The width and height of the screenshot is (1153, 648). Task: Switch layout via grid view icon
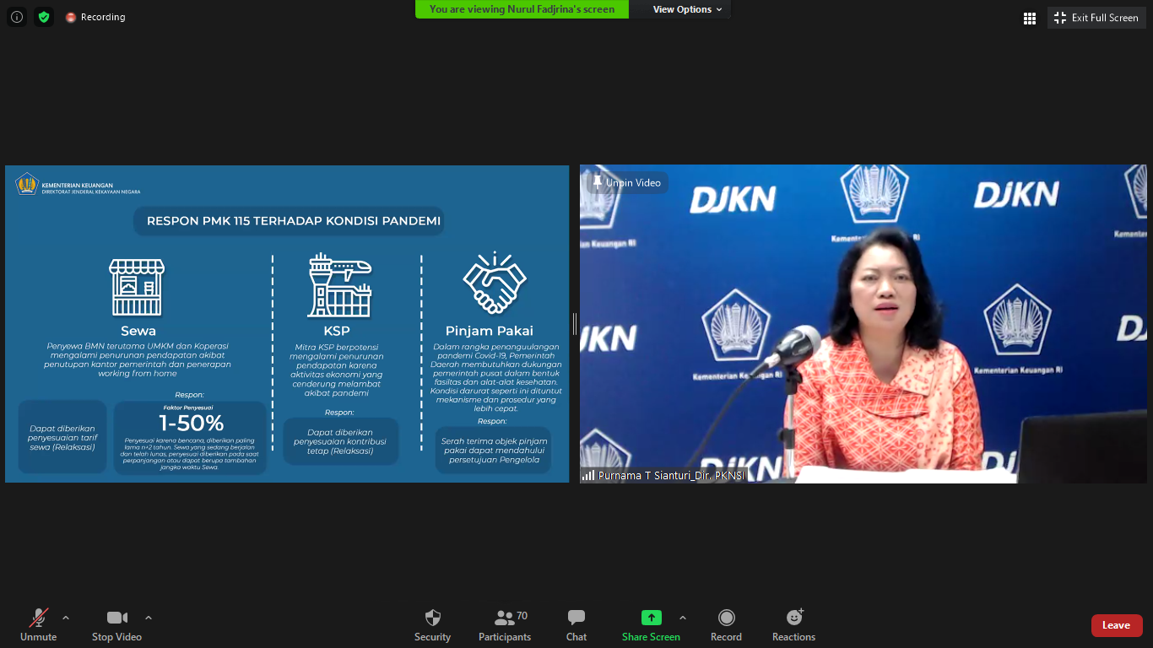[1030, 18]
